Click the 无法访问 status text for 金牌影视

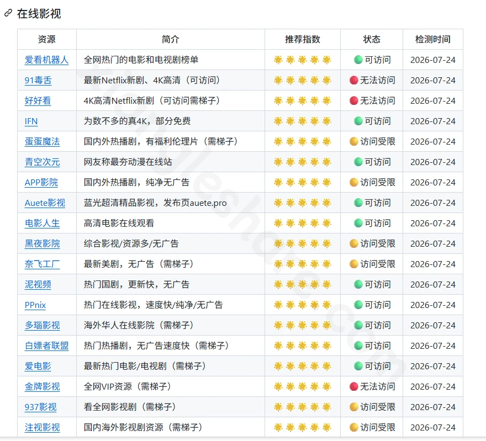378,387
